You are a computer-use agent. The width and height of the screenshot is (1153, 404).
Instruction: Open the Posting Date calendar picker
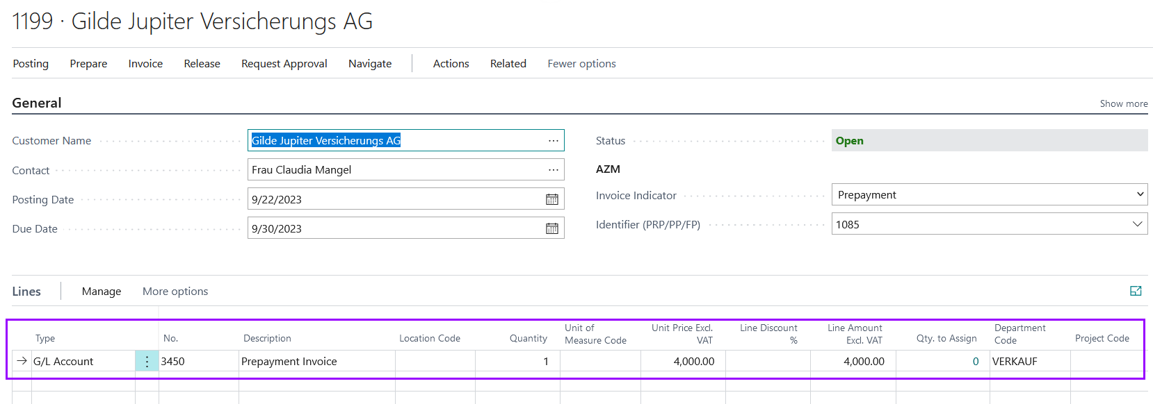click(552, 199)
